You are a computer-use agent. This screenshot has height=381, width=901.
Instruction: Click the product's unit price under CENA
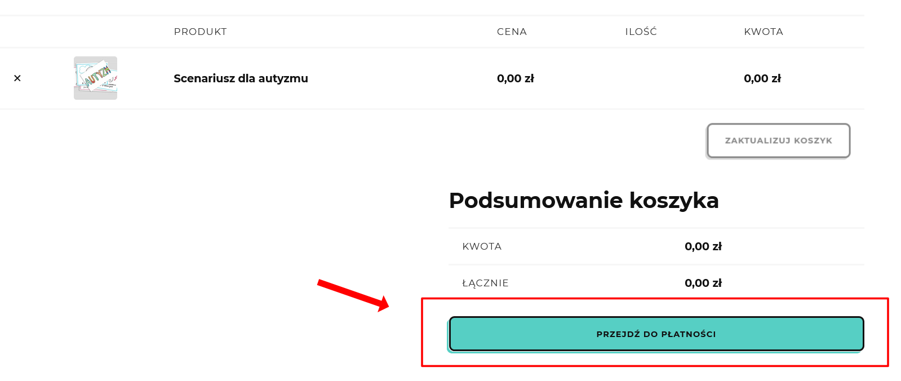coord(515,78)
